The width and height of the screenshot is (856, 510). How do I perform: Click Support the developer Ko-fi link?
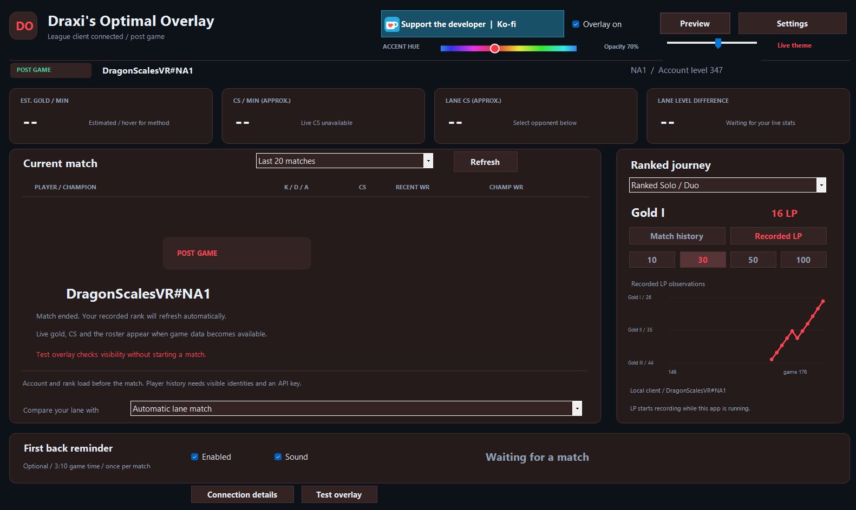pyautogui.click(x=472, y=24)
